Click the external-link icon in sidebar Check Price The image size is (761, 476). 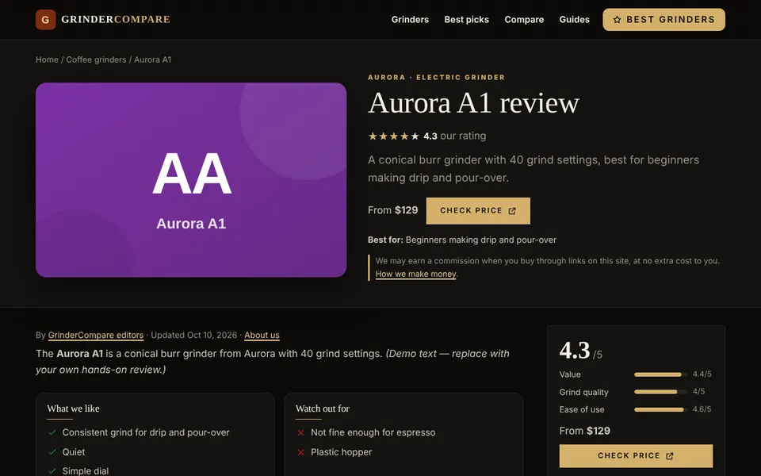(x=670, y=455)
